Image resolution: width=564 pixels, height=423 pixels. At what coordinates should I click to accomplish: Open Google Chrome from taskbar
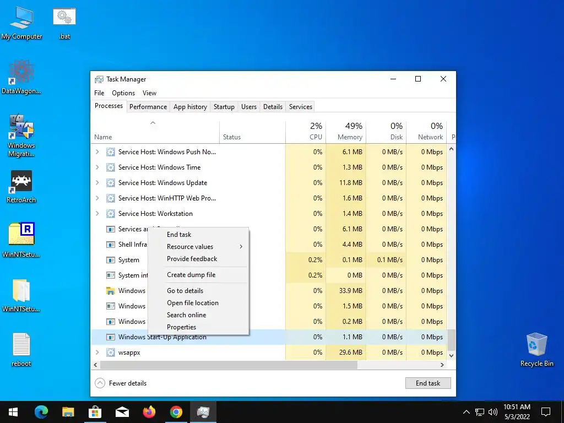(176, 412)
